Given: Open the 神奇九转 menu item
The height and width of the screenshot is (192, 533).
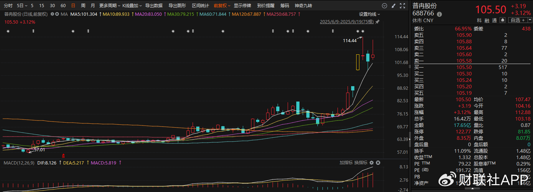Looking at the screenshot, I should (x=303, y=6).
